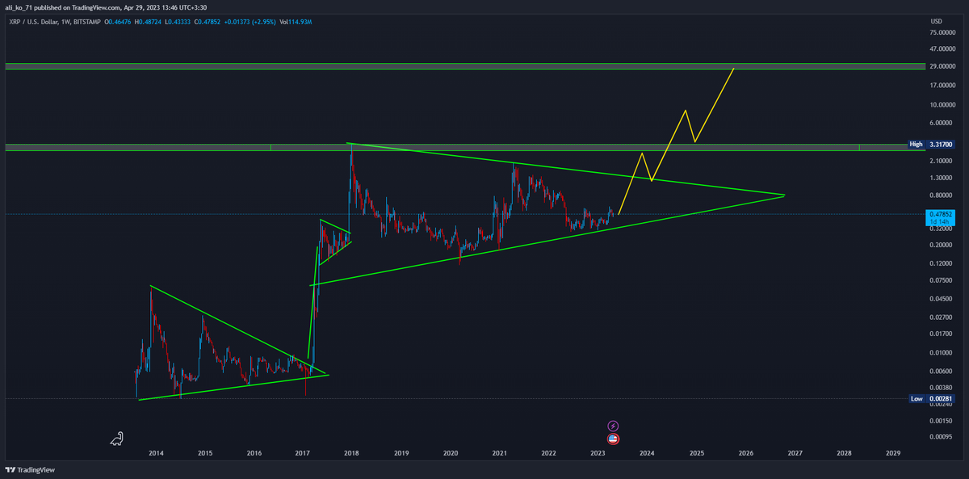Click the 2023 label on time axis
Screen dimensions: 969x479
[x=598, y=454]
